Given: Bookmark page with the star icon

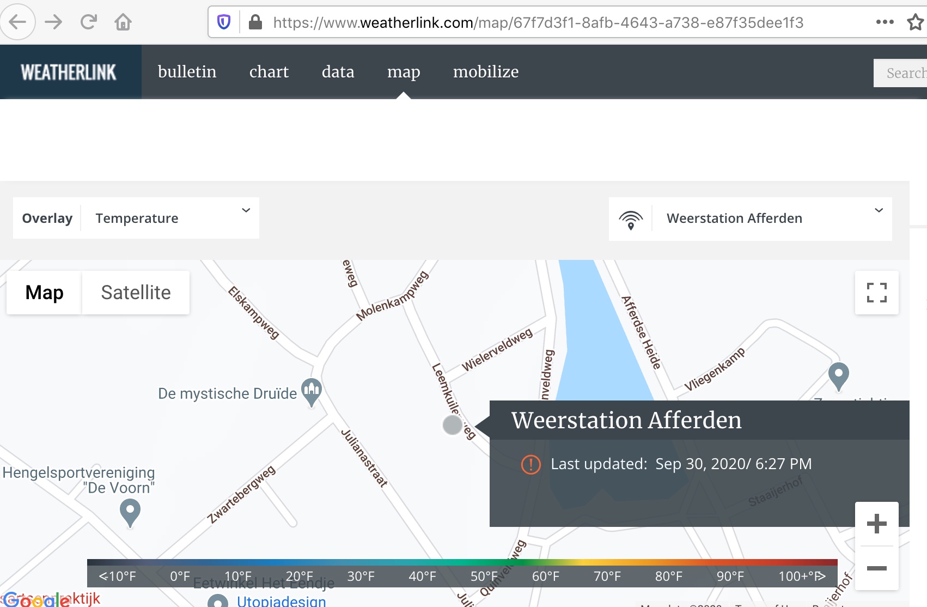Looking at the screenshot, I should click(914, 22).
